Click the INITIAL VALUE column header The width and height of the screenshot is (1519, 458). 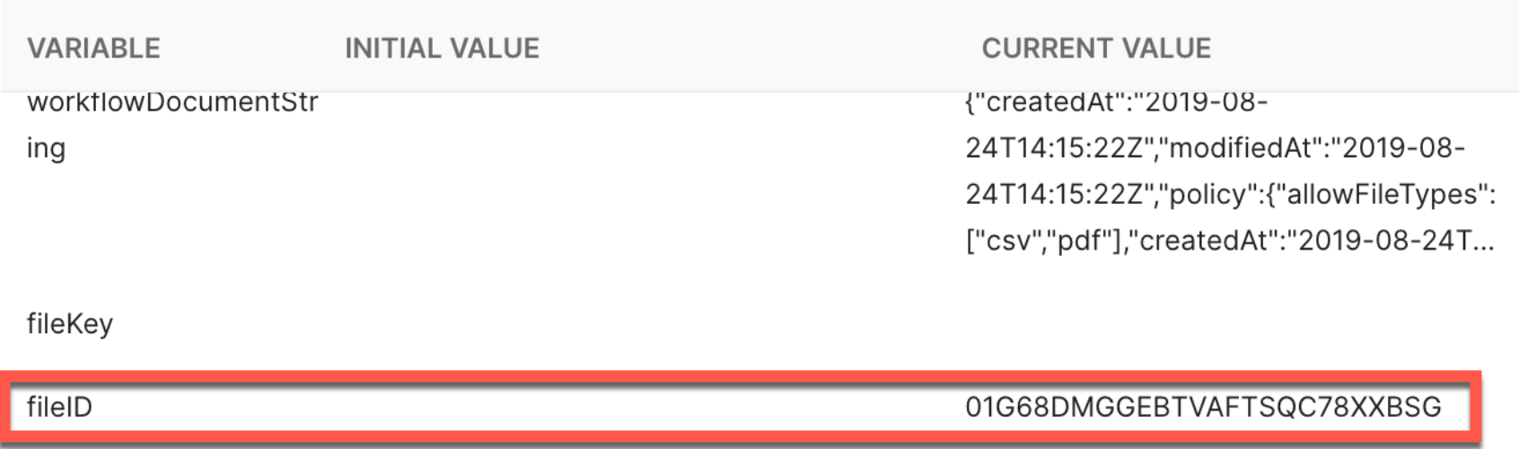pyautogui.click(x=442, y=48)
